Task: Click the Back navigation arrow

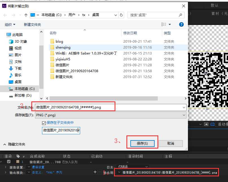Action: (5, 15)
